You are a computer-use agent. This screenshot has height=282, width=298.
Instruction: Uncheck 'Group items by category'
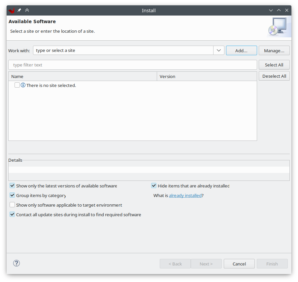coord(12,195)
